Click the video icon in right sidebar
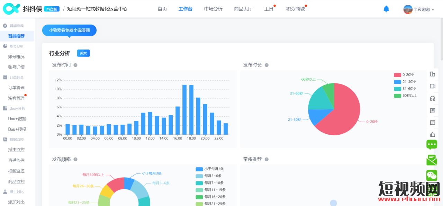The height and width of the screenshot is (206, 443). tap(432, 86)
